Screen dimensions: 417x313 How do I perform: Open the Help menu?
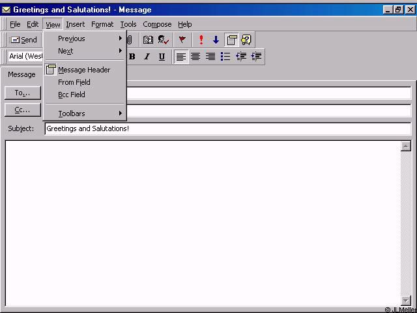(185, 25)
